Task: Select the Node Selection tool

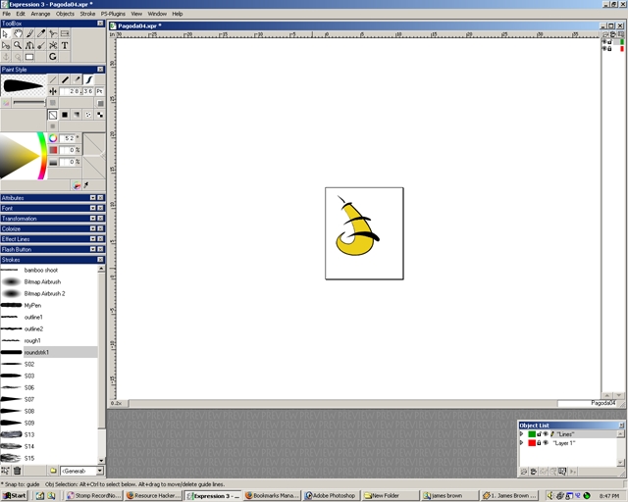Action: click(6, 45)
